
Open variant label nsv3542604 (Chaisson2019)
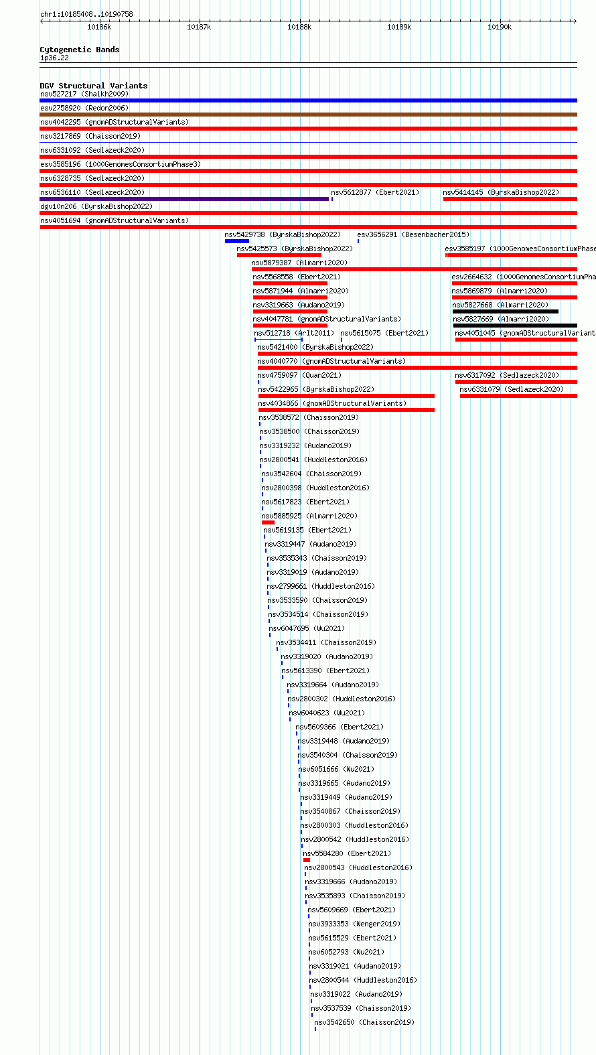(x=311, y=474)
